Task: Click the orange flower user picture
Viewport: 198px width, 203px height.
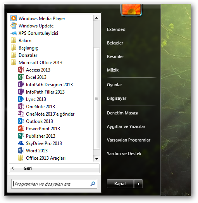Action: (x=131, y=9)
